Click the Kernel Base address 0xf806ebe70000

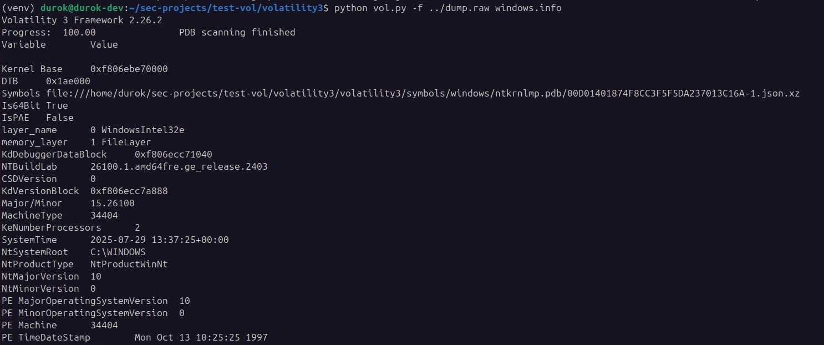tap(129, 69)
